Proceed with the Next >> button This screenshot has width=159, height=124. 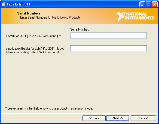click(x=118, y=118)
